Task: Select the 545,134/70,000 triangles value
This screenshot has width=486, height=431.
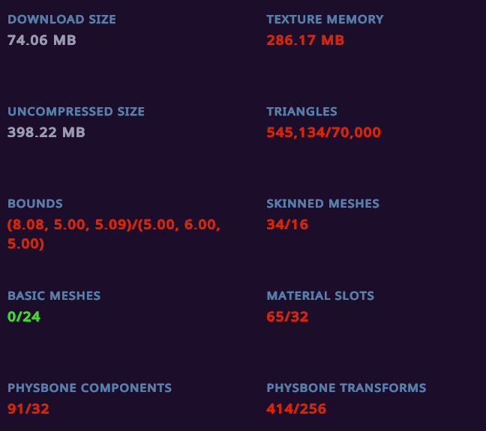Action: click(323, 133)
